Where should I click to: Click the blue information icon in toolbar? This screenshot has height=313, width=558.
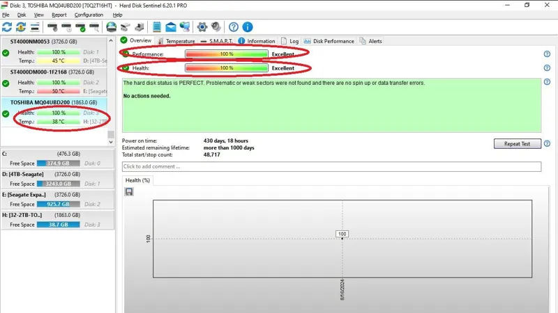pyautogui.click(x=247, y=27)
